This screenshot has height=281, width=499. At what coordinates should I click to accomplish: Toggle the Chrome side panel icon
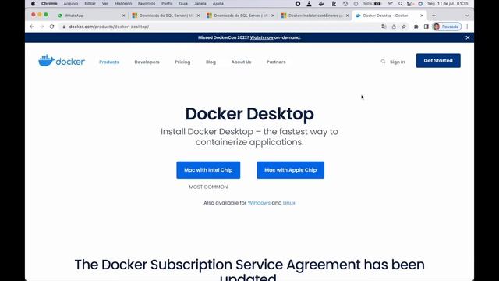pos(426,27)
